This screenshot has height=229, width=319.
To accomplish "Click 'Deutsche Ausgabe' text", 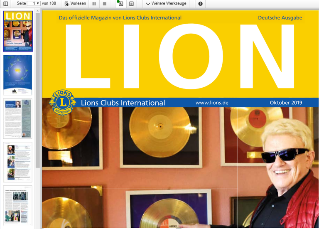I will pyautogui.click(x=280, y=18).
